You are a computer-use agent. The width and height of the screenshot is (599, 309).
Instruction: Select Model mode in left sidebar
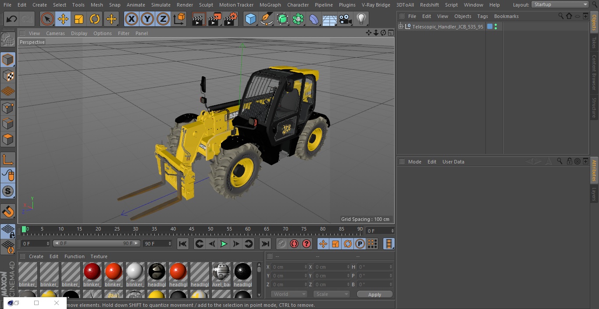(8, 60)
